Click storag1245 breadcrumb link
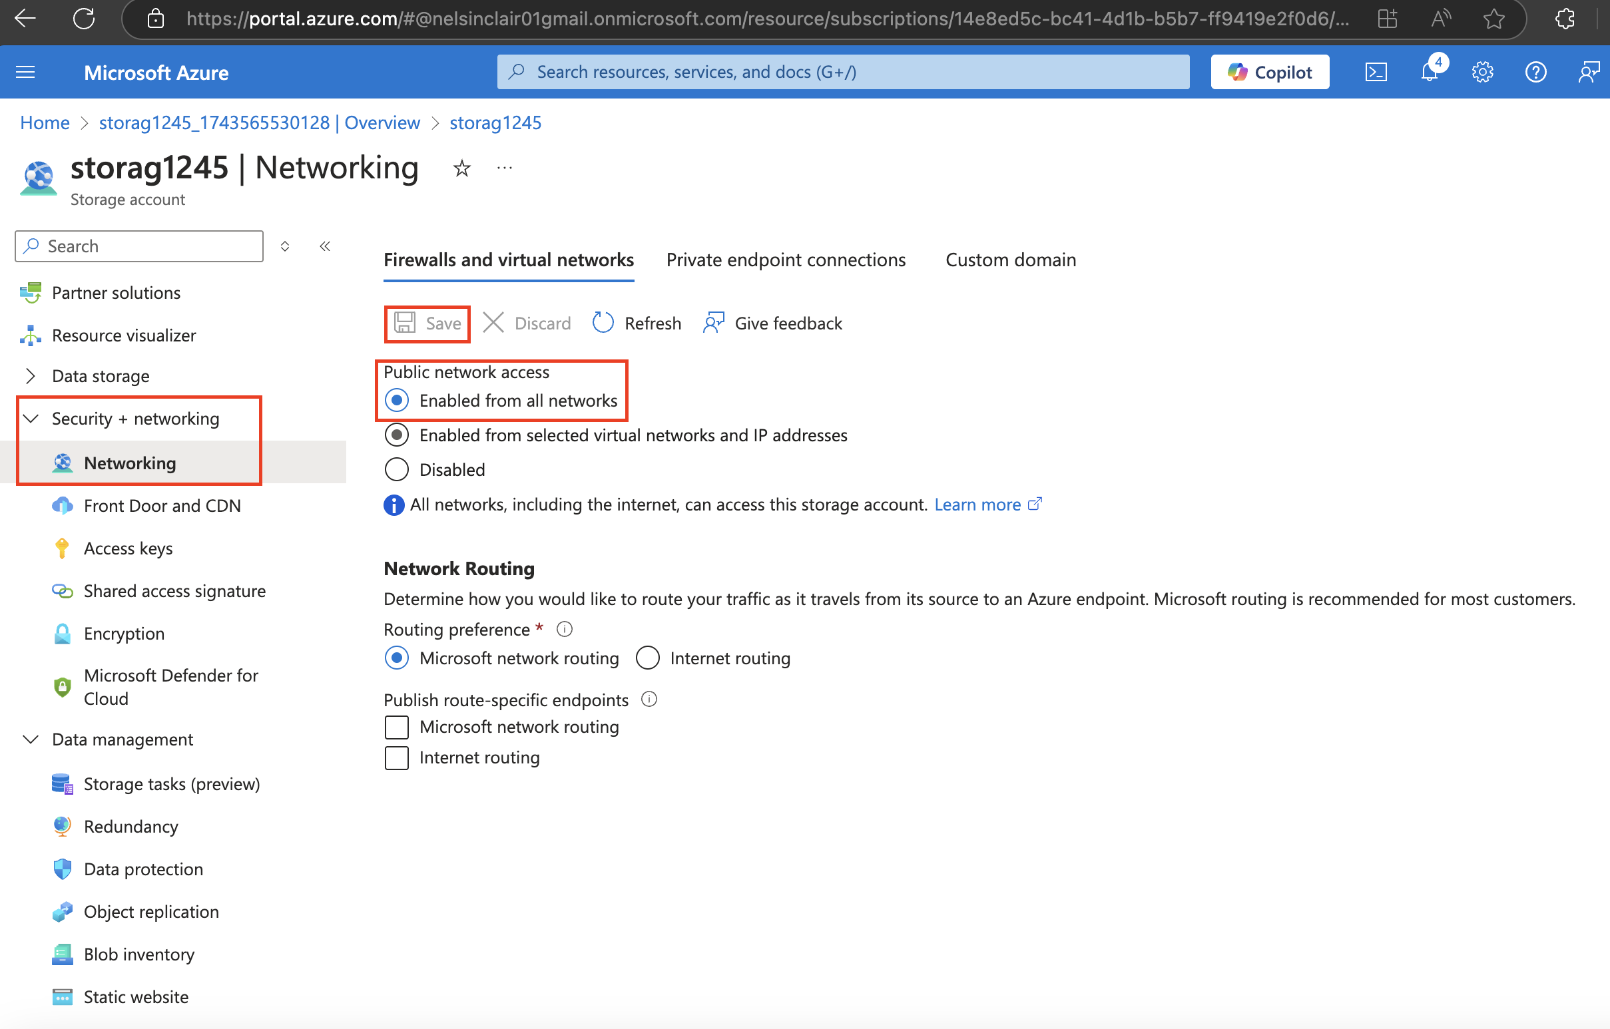Screen dimensions: 1610x1029 (x=495, y=123)
